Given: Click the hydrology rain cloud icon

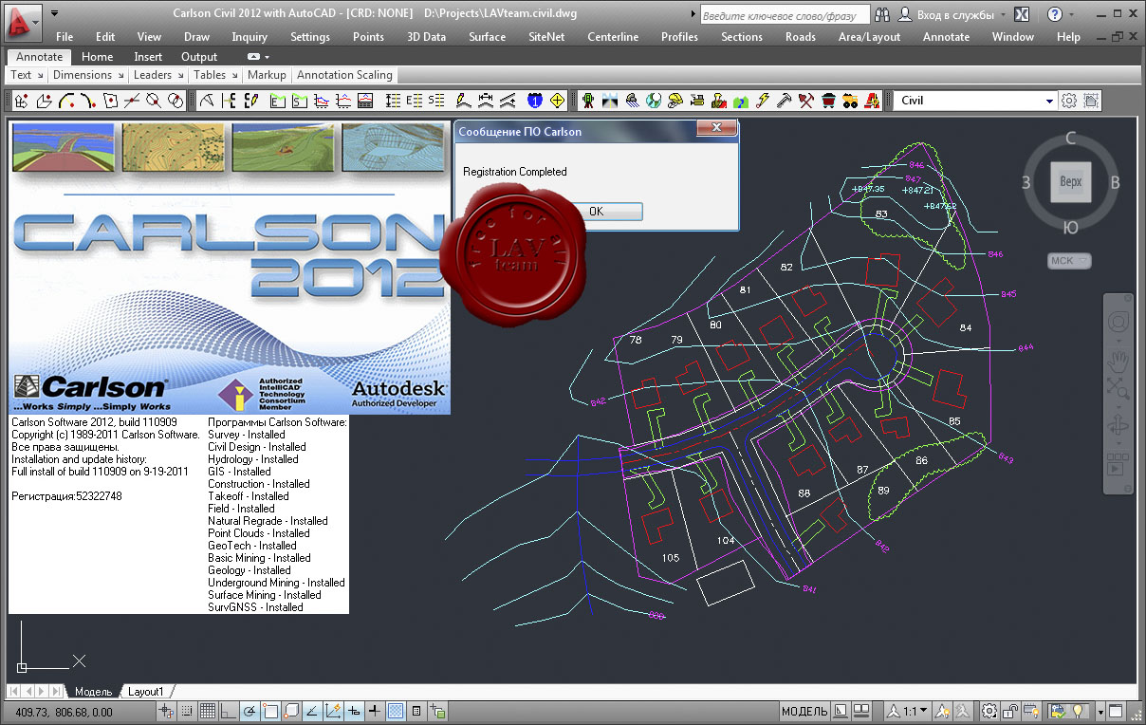Looking at the screenshot, I should 632,100.
